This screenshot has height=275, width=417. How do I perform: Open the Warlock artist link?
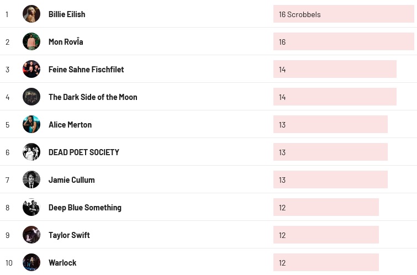[62, 263]
